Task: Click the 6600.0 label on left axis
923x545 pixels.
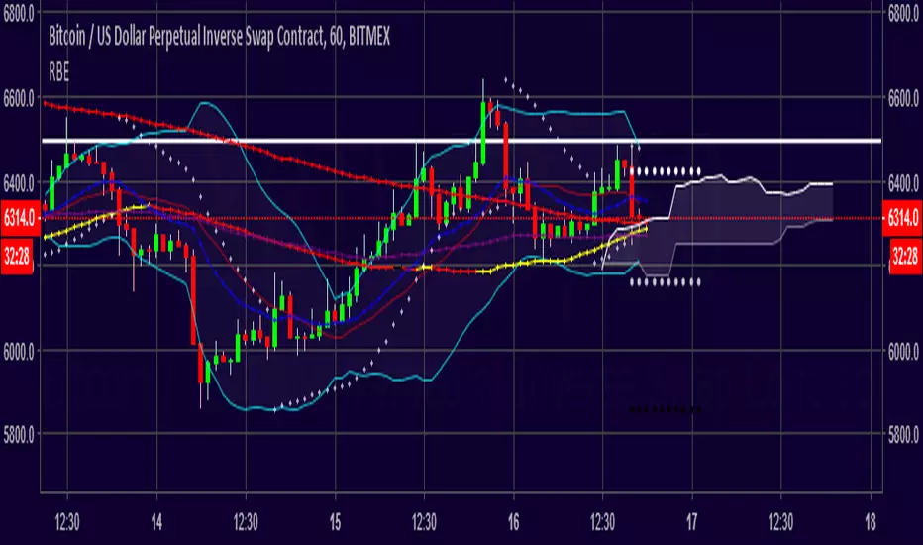Action: [x=18, y=98]
